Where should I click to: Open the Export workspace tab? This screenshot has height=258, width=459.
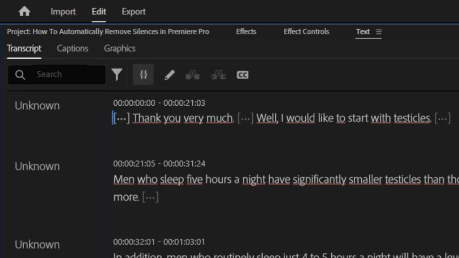(134, 11)
